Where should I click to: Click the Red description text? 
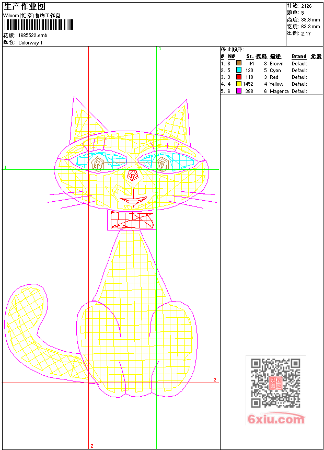[x=274, y=77]
